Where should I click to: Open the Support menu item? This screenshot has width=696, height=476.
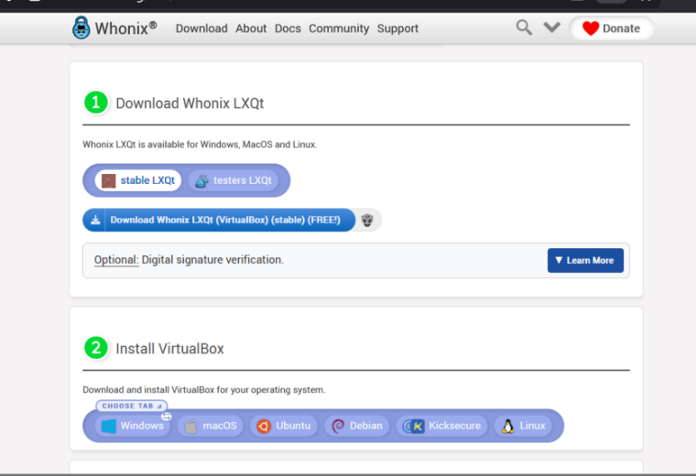[x=397, y=28]
